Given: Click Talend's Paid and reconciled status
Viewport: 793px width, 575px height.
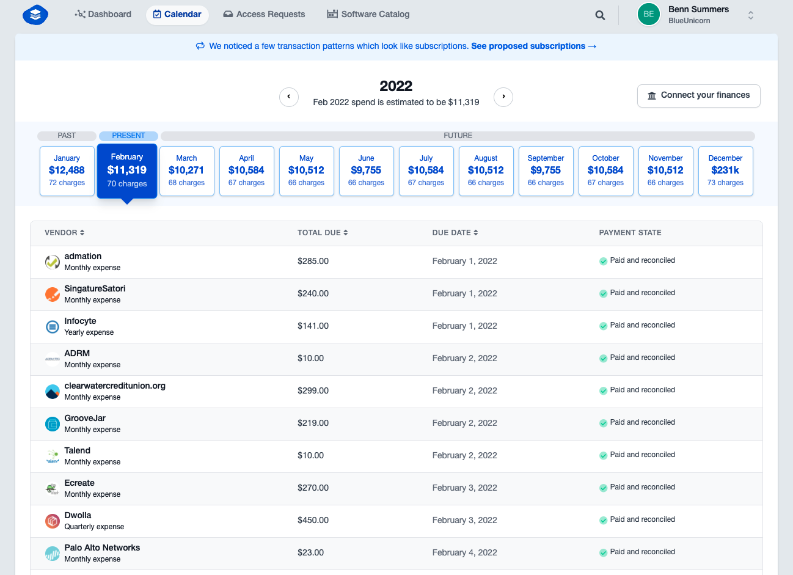Looking at the screenshot, I should 642,455.
